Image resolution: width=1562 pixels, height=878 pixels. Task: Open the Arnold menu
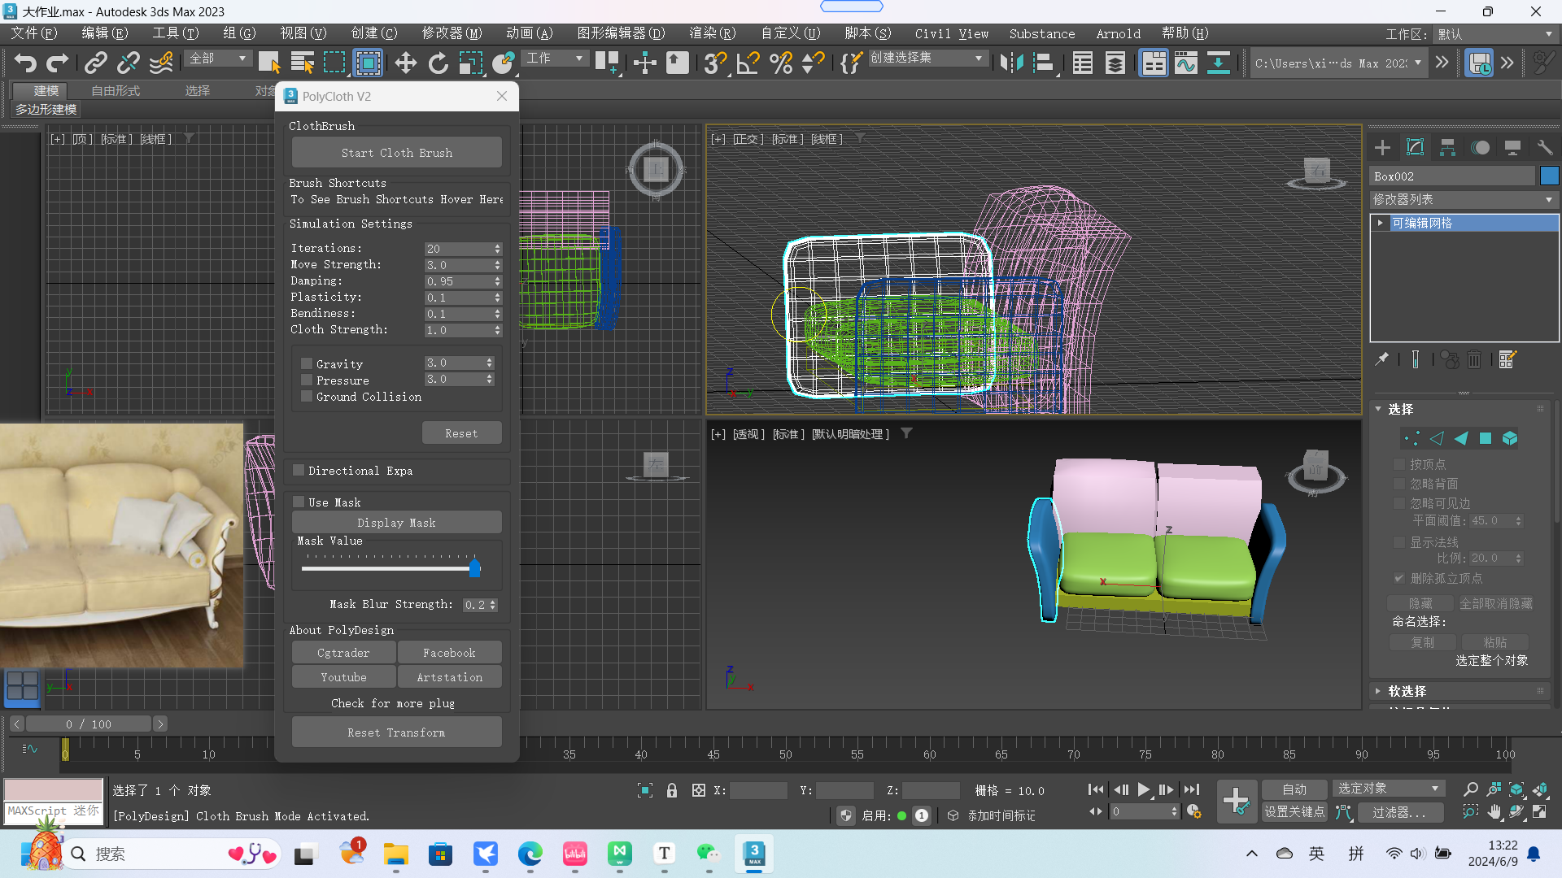[1118, 33]
